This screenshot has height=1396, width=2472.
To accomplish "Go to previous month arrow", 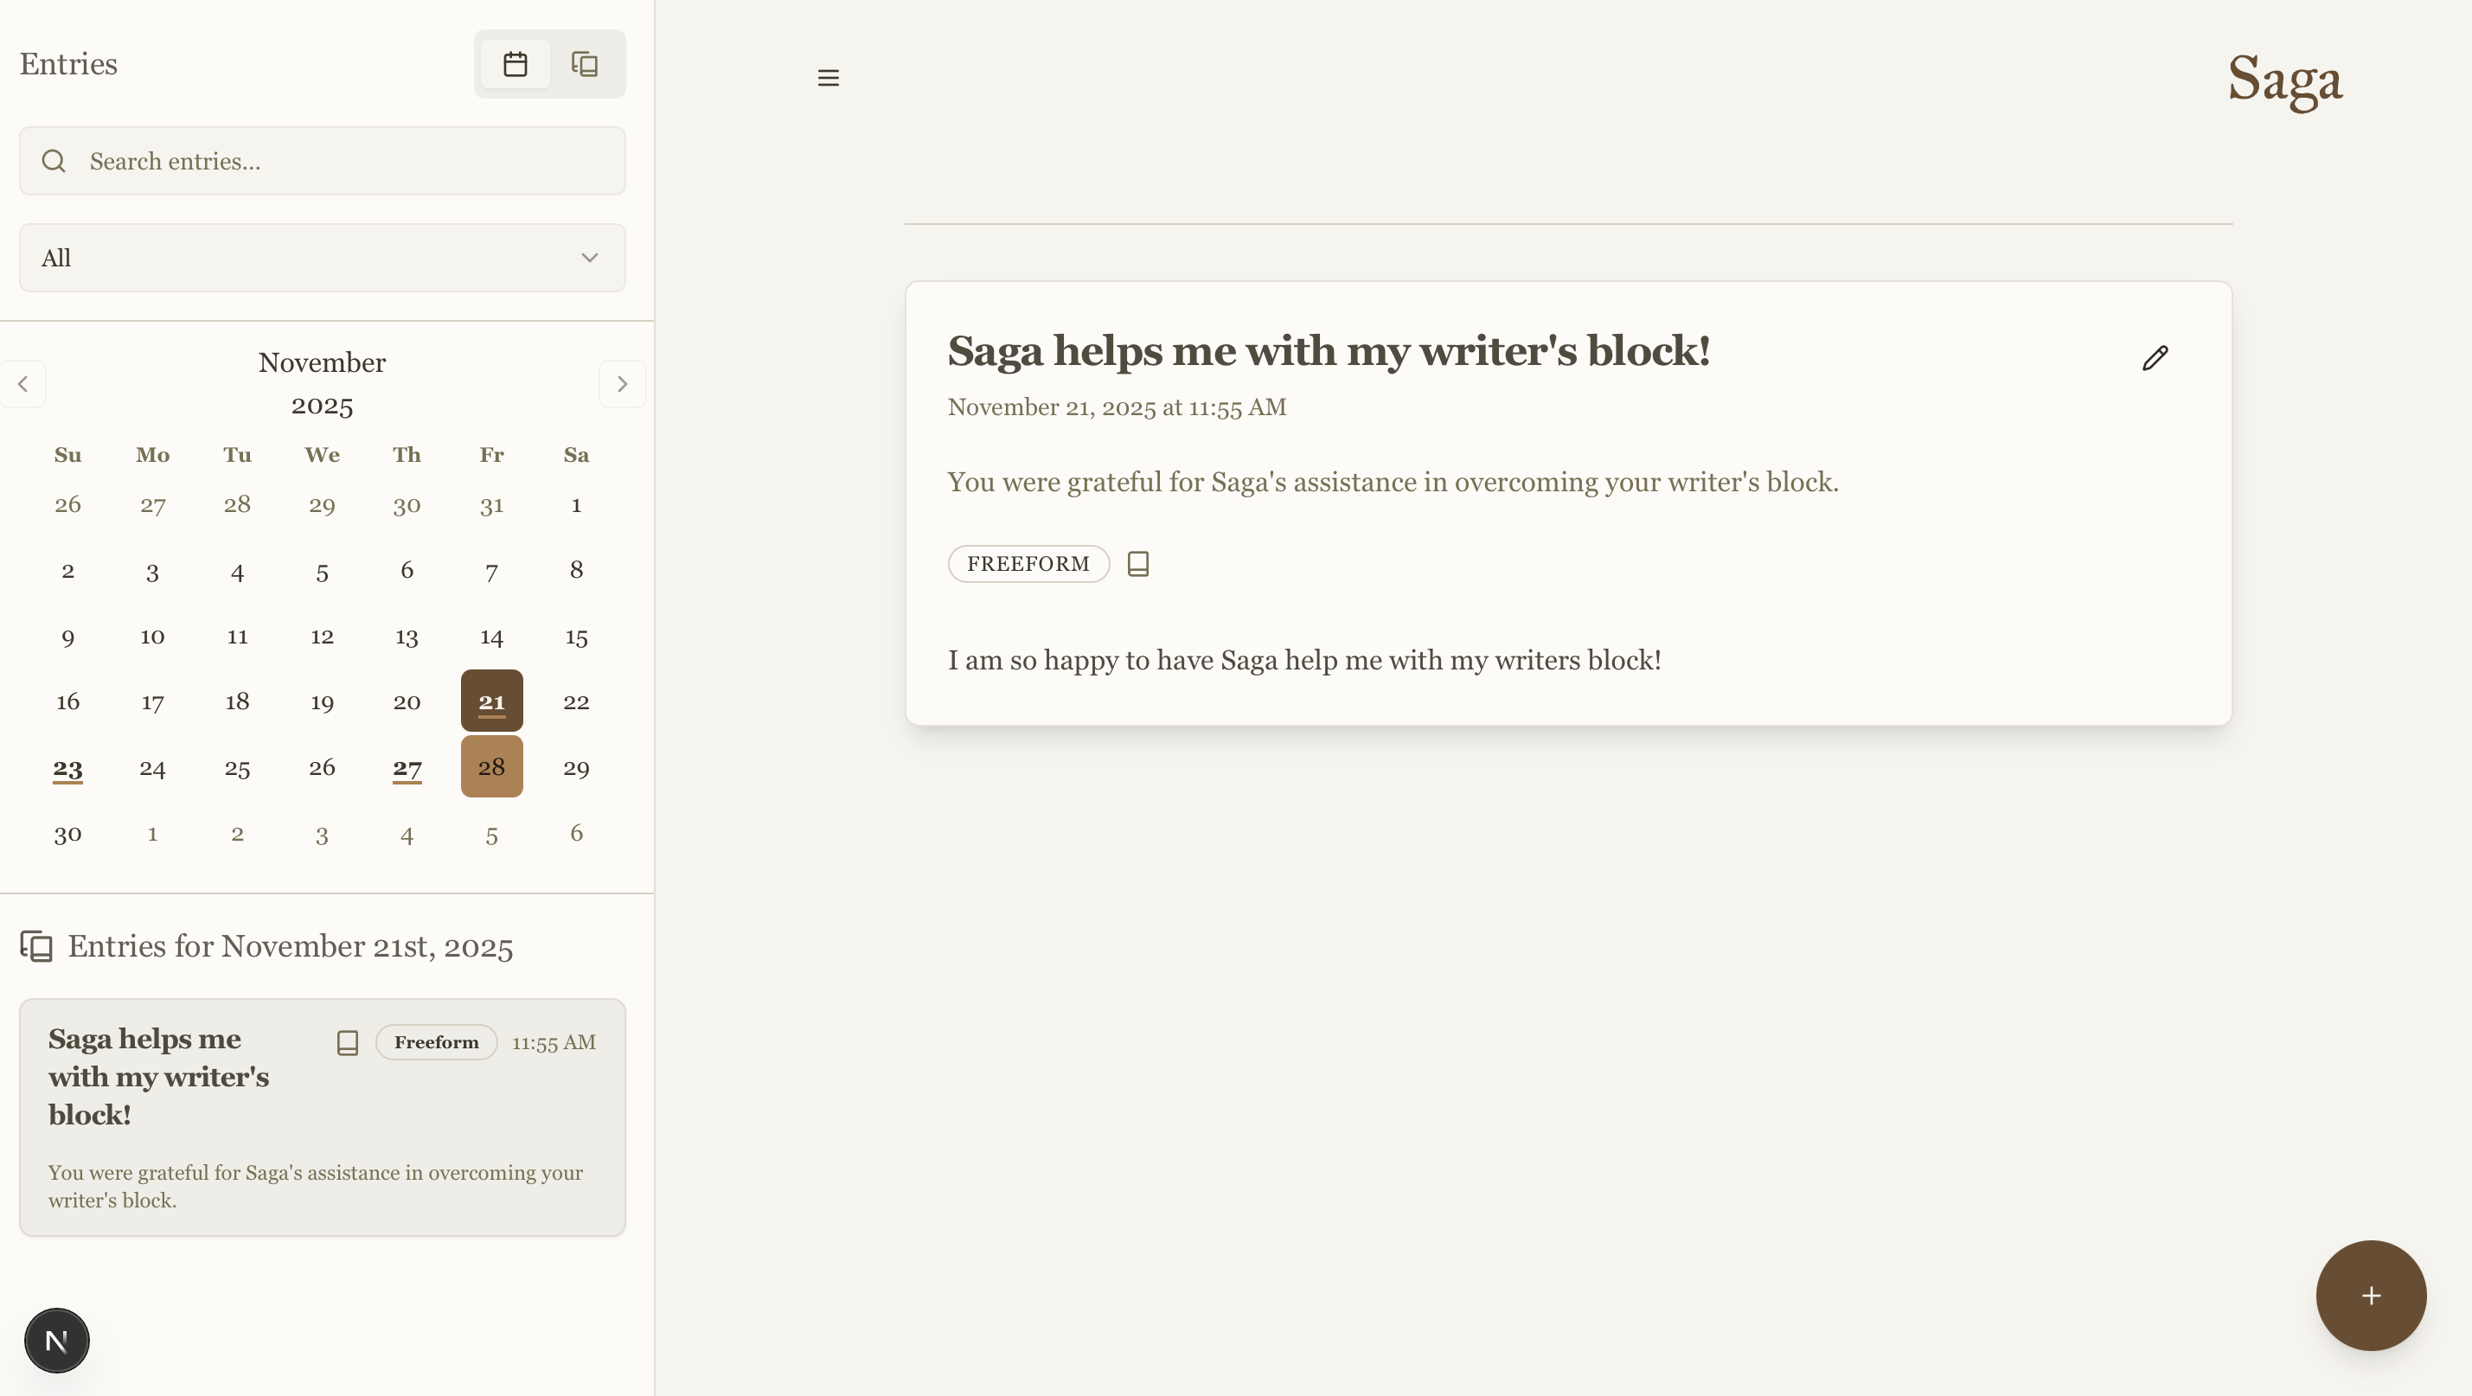I will coord(23,384).
